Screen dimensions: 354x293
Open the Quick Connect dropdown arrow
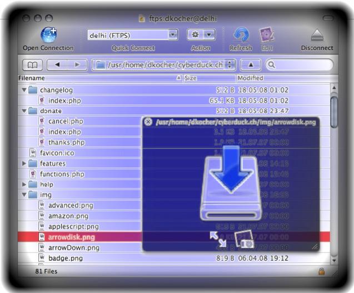173,35
